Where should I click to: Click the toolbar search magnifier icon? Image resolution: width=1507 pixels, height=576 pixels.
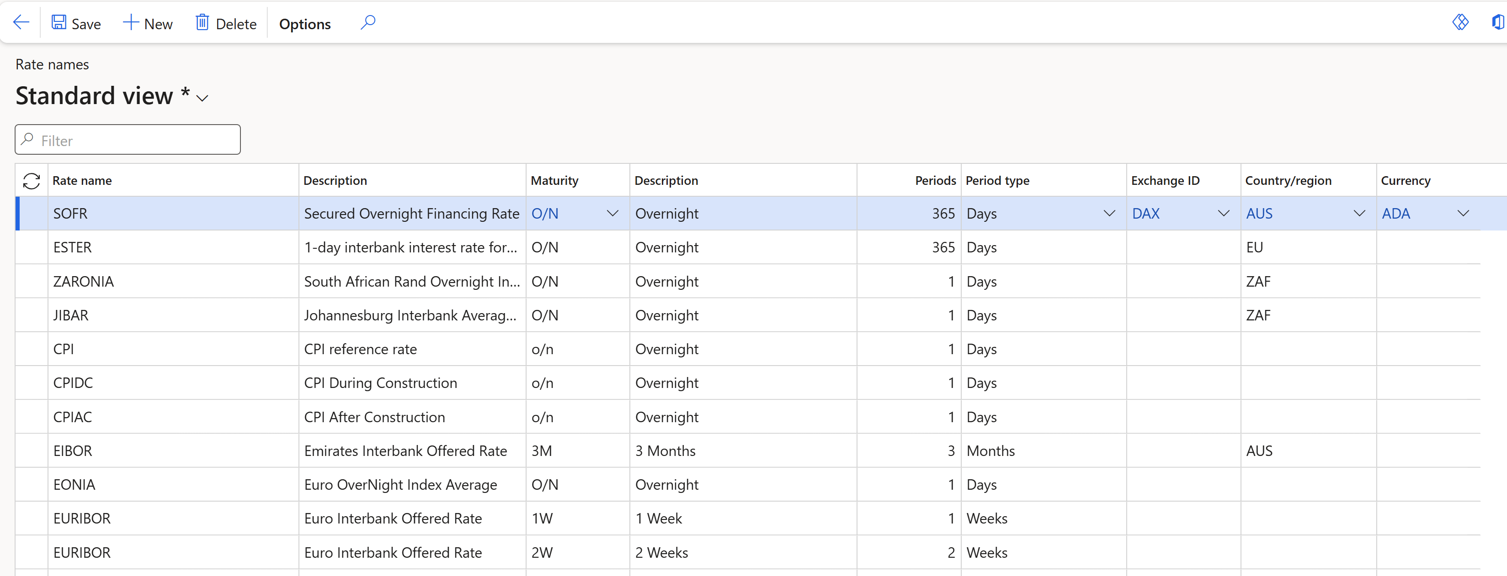tap(367, 23)
